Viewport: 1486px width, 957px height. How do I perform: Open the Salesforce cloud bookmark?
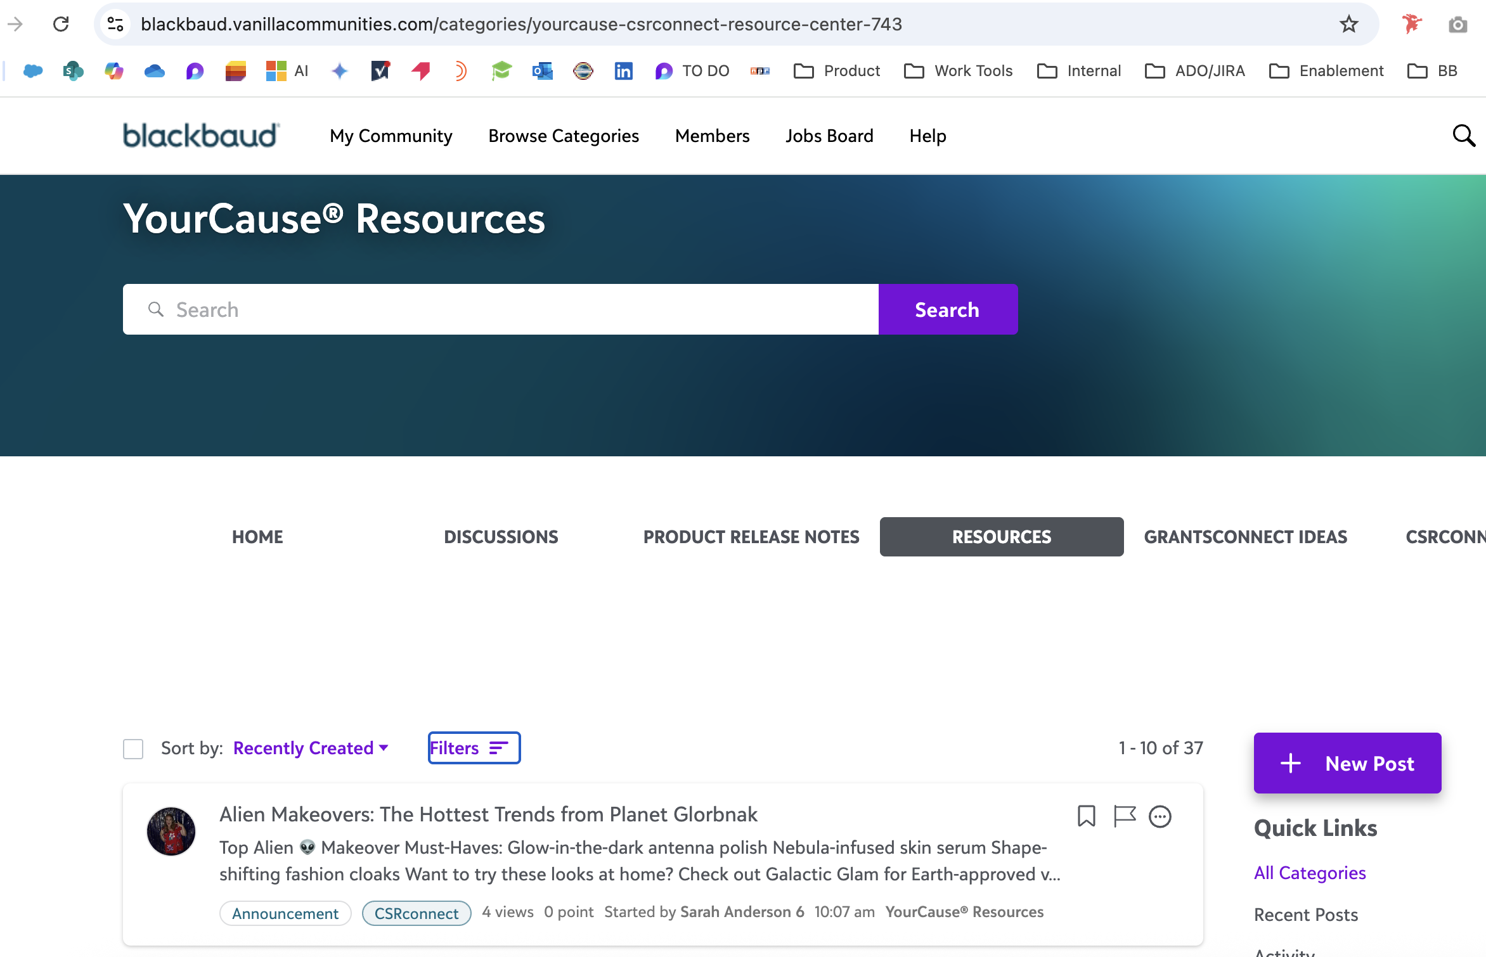point(33,71)
